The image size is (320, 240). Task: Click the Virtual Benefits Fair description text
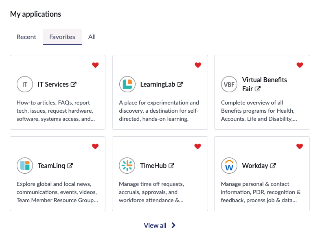[x=259, y=111]
